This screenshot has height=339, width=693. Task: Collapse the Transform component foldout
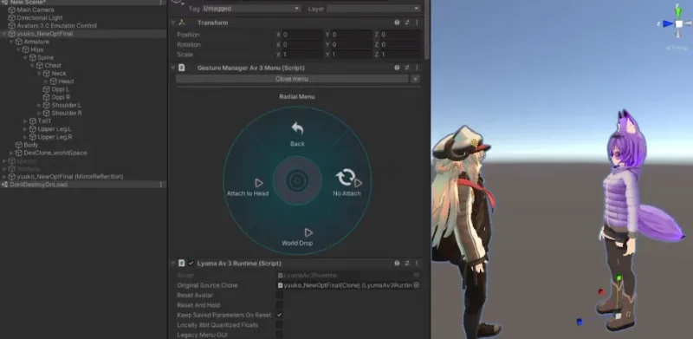[x=172, y=23]
